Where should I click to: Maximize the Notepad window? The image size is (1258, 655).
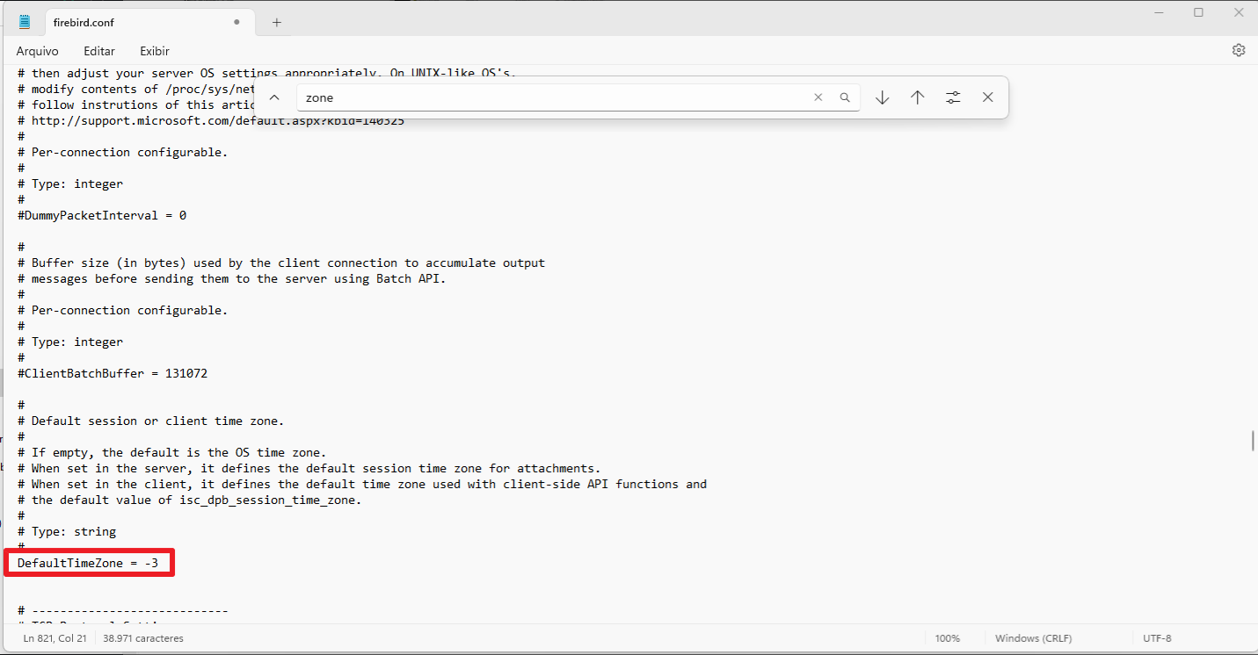click(x=1198, y=12)
